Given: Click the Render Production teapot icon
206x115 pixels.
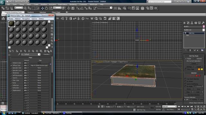Looking at the screenshot, I should pos(155,8).
